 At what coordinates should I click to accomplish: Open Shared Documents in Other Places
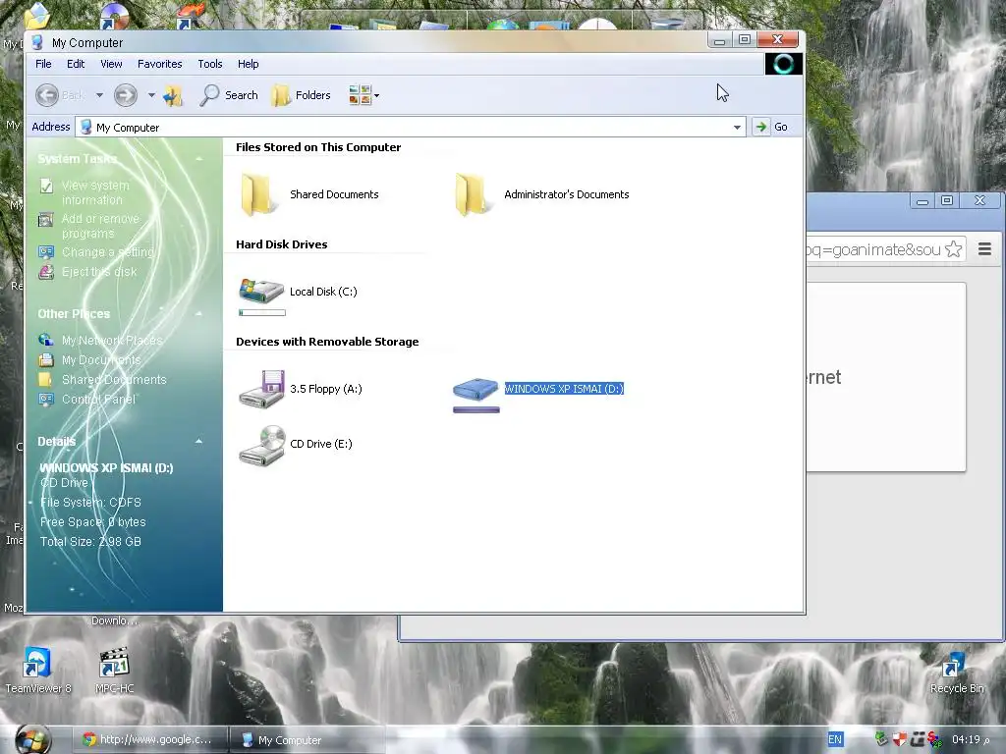pyautogui.click(x=114, y=380)
